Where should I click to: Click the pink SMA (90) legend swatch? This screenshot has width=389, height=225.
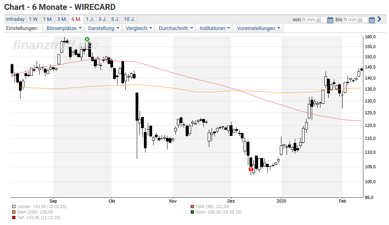point(192,206)
